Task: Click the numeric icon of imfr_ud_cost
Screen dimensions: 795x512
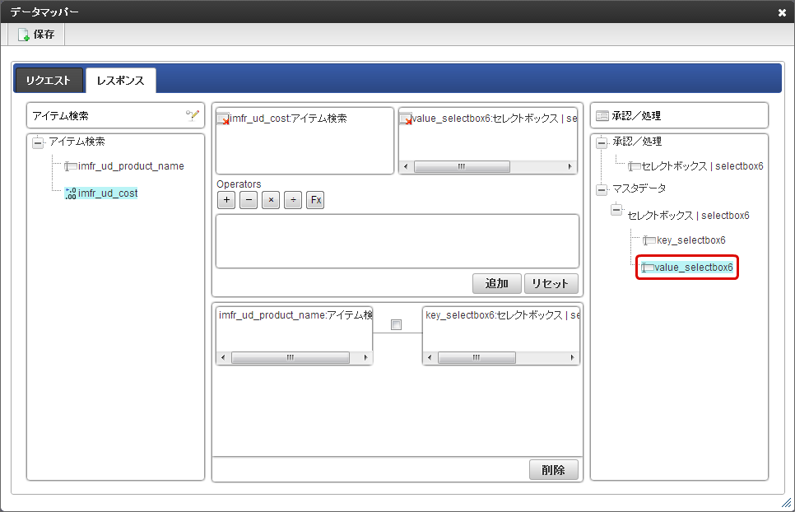Action: [x=71, y=193]
